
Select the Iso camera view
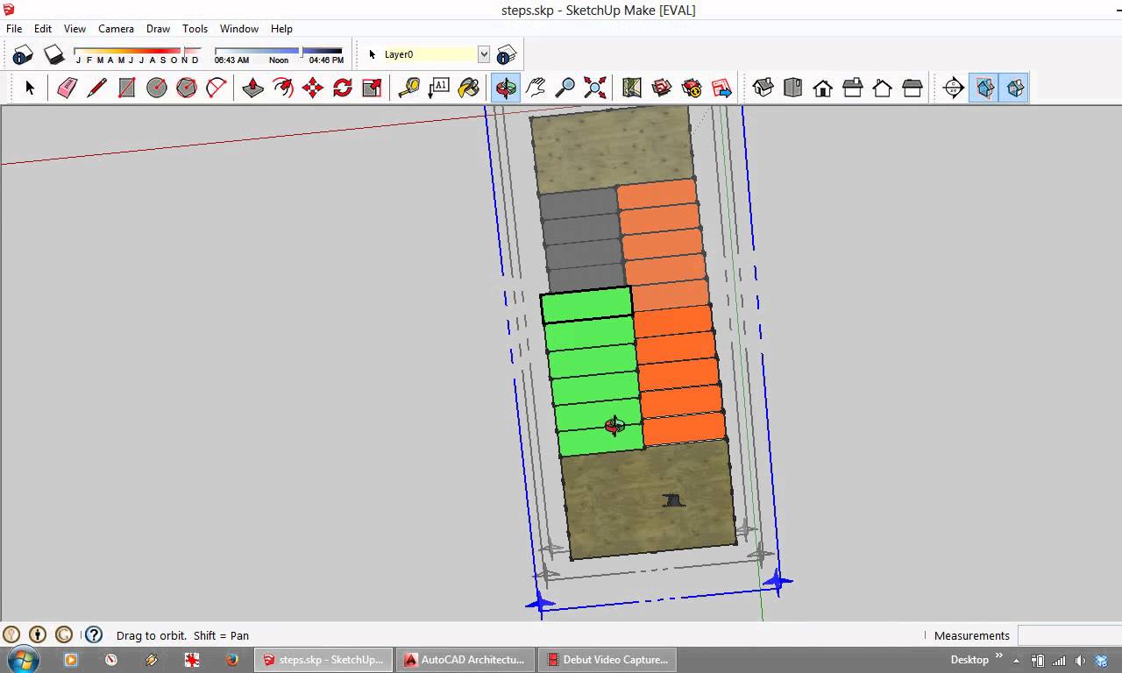point(763,88)
